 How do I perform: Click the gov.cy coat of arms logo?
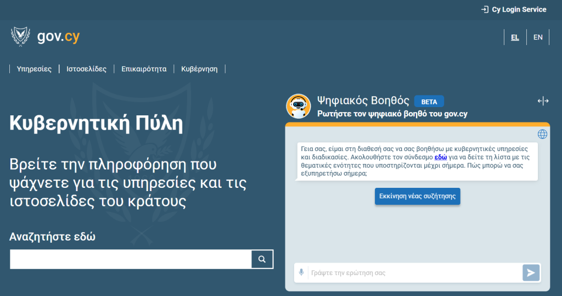click(x=20, y=37)
